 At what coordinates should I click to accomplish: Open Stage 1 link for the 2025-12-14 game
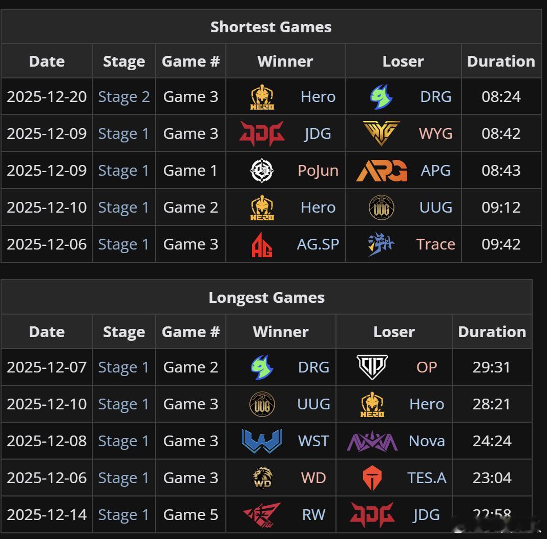(x=124, y=515)
